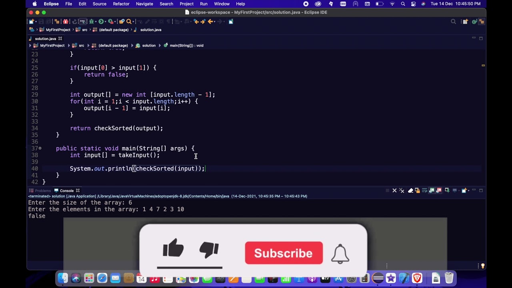Viewport: 512px width, 288px height.
Task: Open the Navigate menu
Action: (144, 4)
